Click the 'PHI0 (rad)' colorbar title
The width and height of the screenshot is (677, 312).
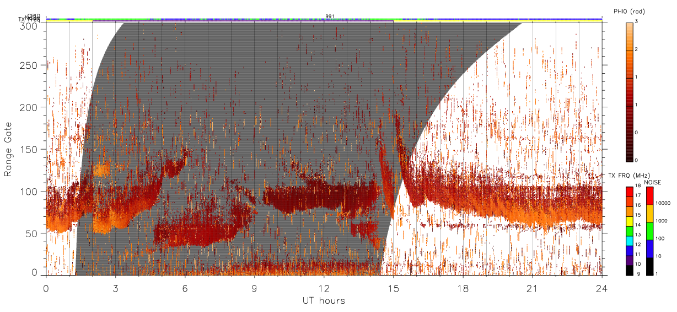pos(628,12)
